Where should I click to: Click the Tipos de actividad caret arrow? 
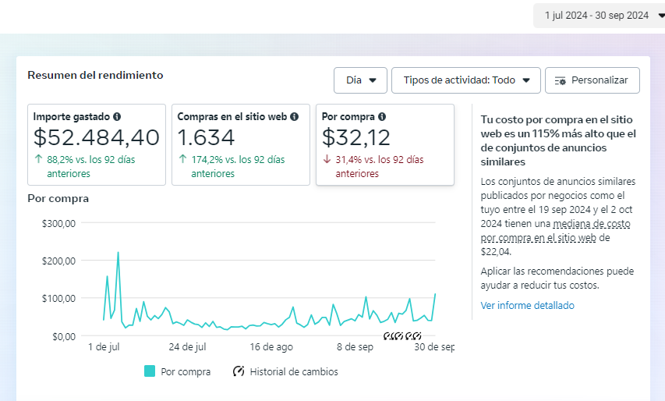(x=526, y=80)
